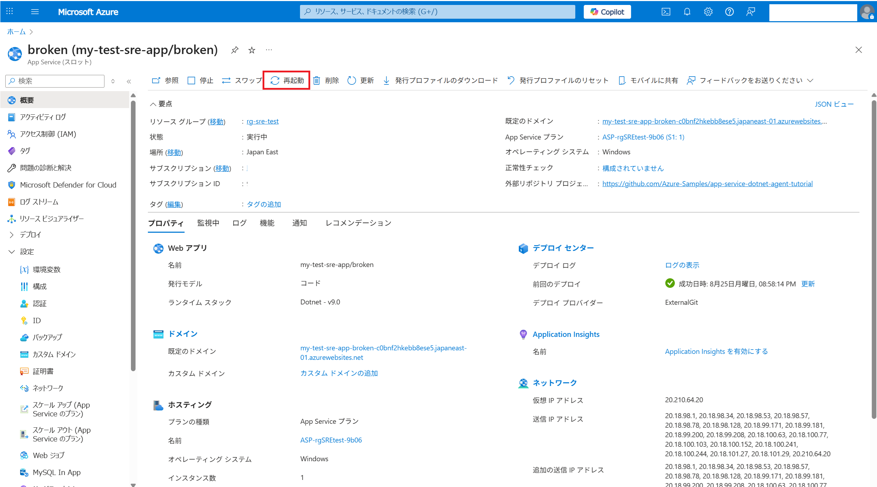Click 発行プロファイルのダウンロード
Screen dimensions: 877x487
440,81
